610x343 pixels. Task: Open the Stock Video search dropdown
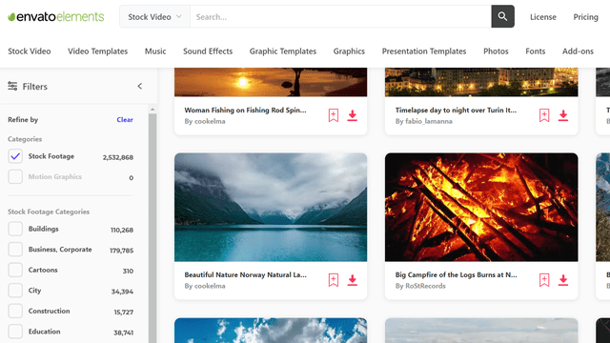[x=154, y=17]
